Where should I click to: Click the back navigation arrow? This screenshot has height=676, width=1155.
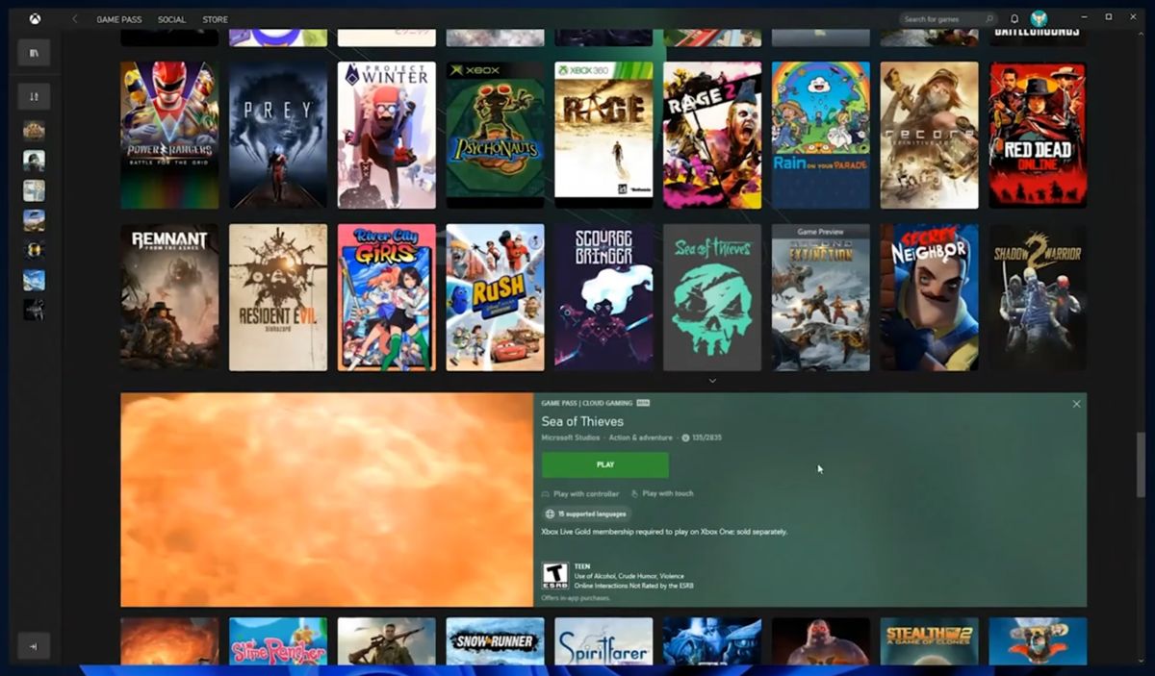click(x=73, y=18)
